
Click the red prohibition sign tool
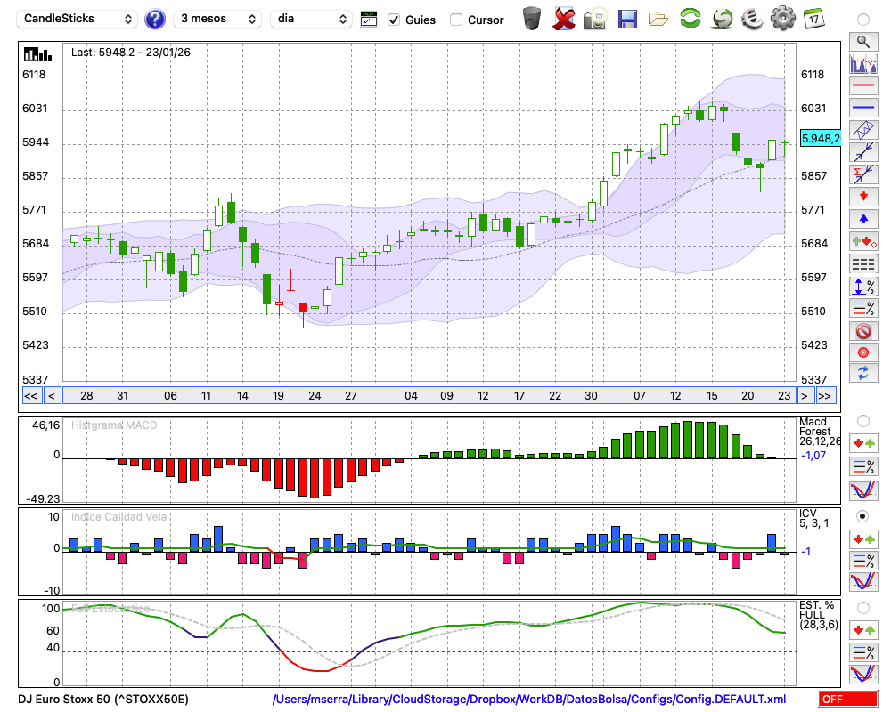[862, 331]
